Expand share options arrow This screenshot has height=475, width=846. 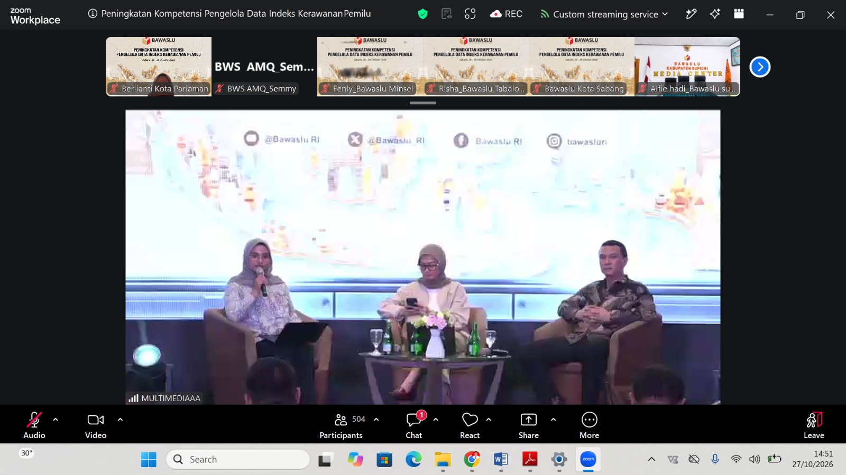click(553, 420)
